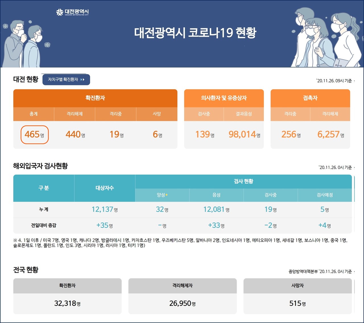Click the 대전 현황 heading
The image size is (364, 323).
(x=26, y=79)
